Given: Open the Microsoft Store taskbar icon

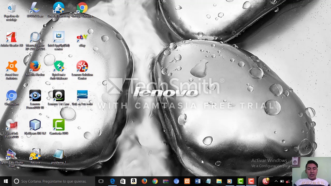Looking at the screenshot, I should [123, 181].
